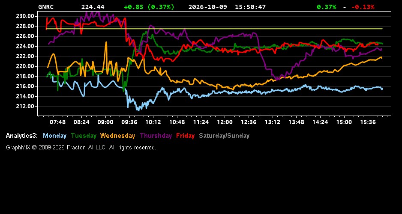Screen dimensions: 402x214
Task: Click the 09:00 time axis label
Action: tap(105, 122)
